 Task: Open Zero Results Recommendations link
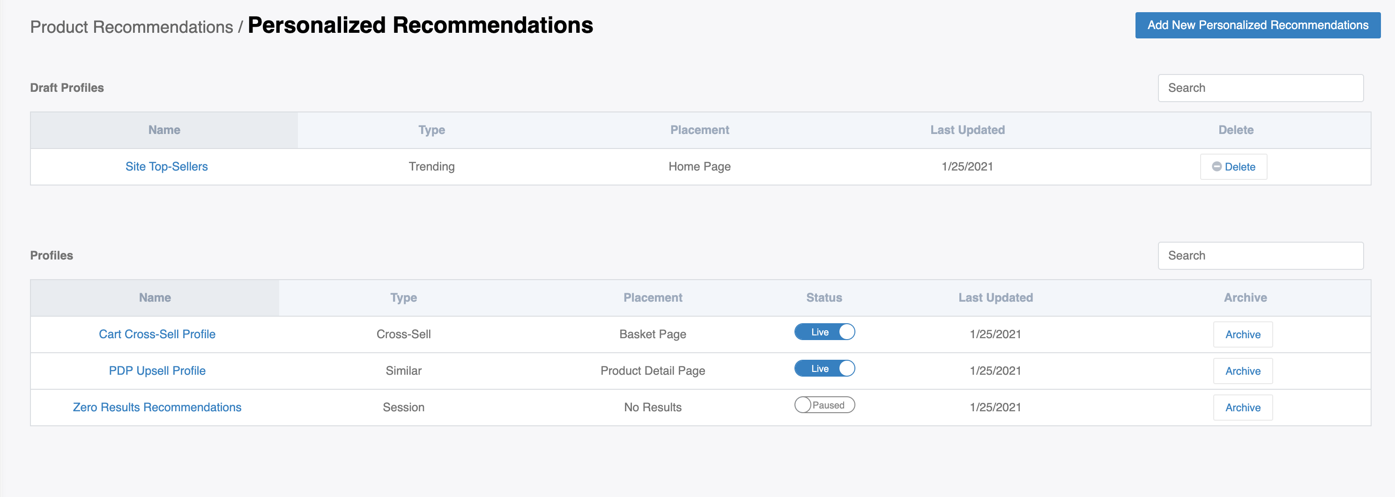[x=157, y=407]
